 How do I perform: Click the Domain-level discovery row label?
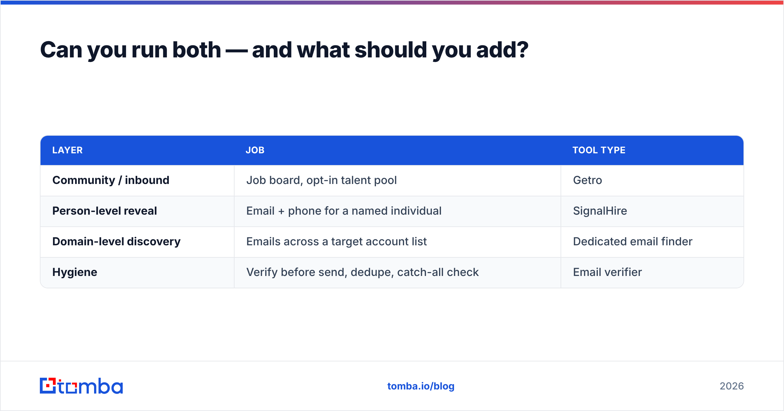tap(116, 242)
